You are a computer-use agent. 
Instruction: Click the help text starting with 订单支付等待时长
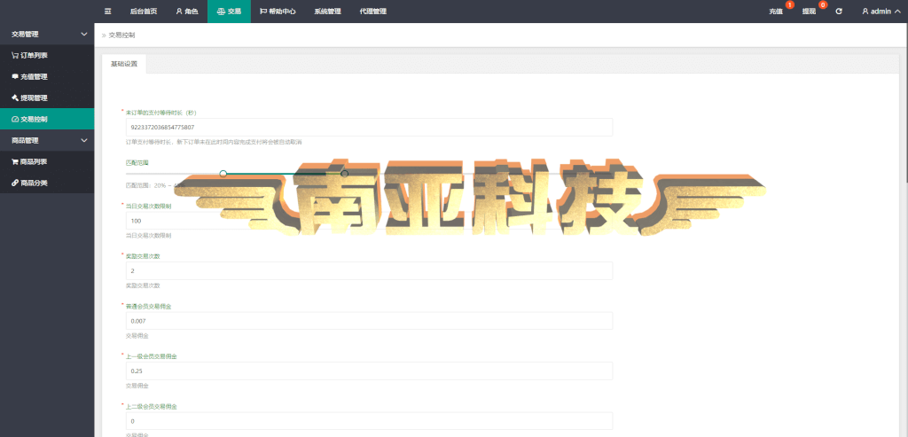214,142
